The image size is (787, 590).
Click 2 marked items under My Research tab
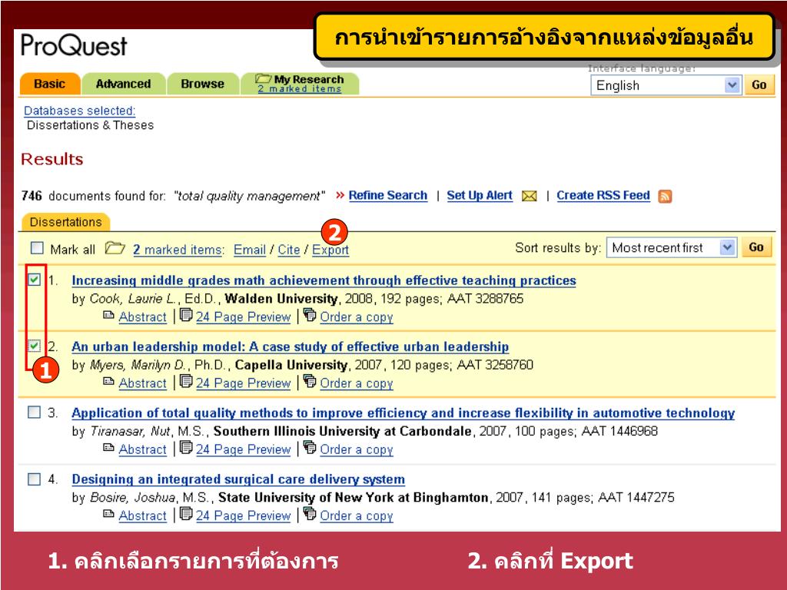pyautogui.click(x=299, y=89)
